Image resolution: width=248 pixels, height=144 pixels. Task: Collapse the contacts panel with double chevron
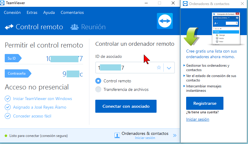(x=175, y=135)
